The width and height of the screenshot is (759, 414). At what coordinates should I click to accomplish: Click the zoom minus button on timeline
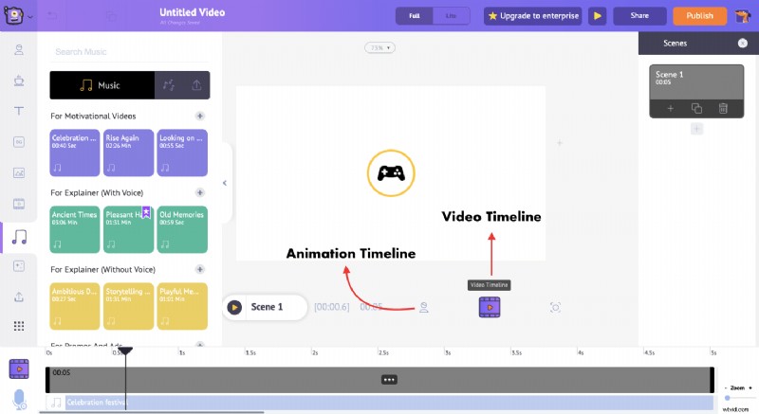726,387
